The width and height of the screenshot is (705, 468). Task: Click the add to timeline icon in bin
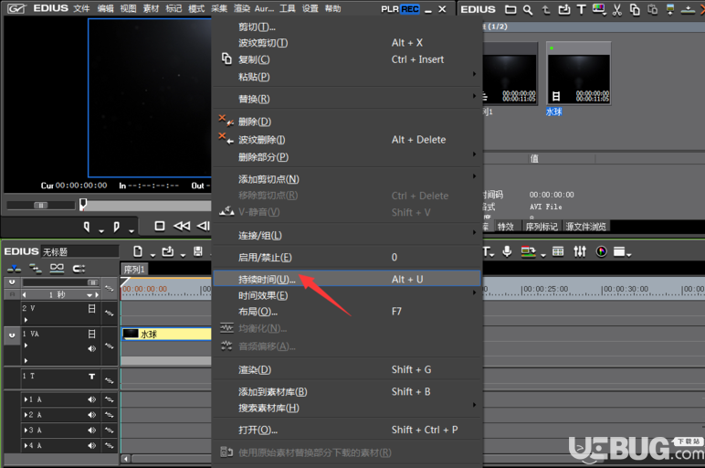(688, 9)
